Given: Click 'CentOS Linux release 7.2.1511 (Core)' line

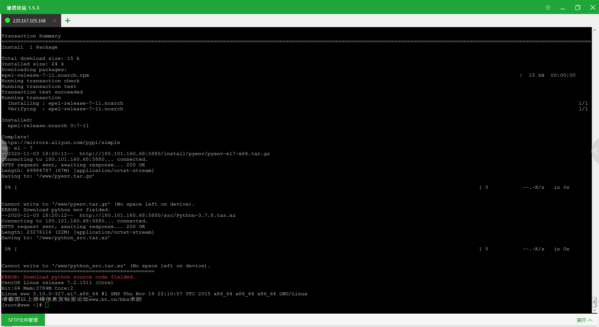Looking at the screenshot, I should pos(57,282).
